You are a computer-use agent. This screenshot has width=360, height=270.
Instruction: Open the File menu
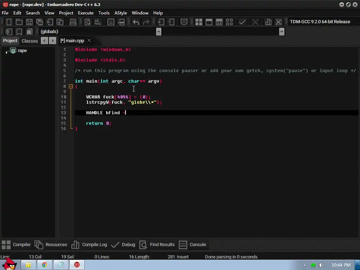[x=5, y=13]
